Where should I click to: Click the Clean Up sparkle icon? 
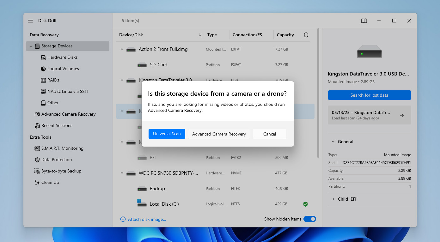click(37, 182)
